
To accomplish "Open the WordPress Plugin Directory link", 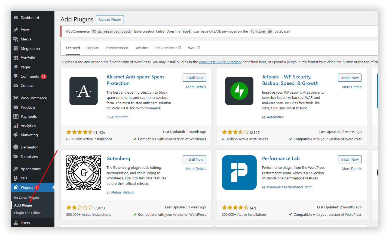I will [x=220, y=62].
